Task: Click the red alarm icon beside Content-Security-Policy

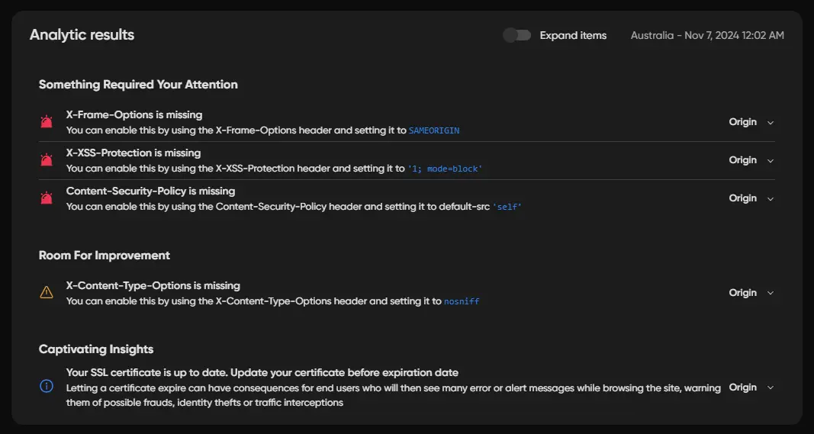Action: pos(47,198)
